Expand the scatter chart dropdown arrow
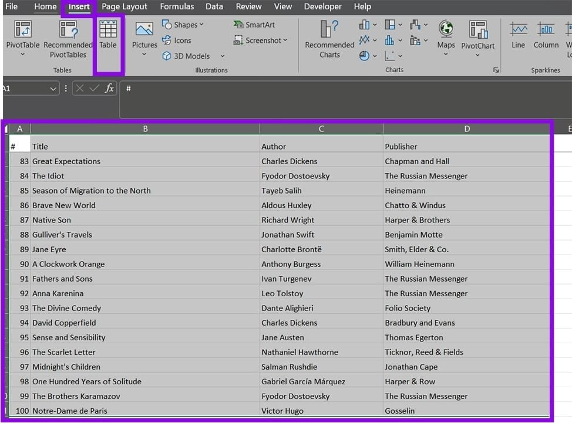572x423 pixels. click(x=400, y=56)
